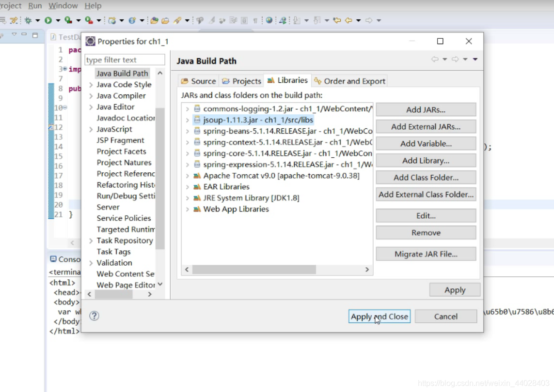Open the Order and Export tab

(350, 81)
